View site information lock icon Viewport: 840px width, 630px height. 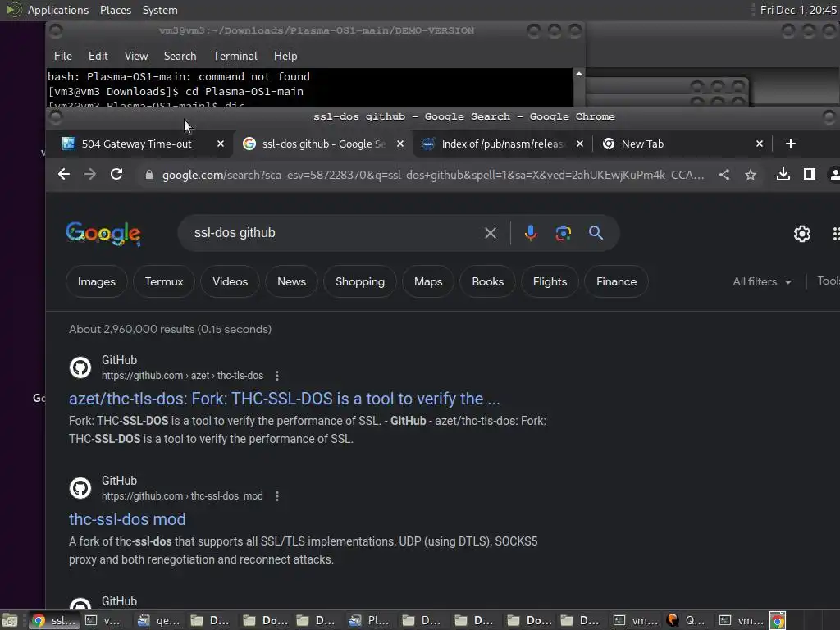(149, 175)
